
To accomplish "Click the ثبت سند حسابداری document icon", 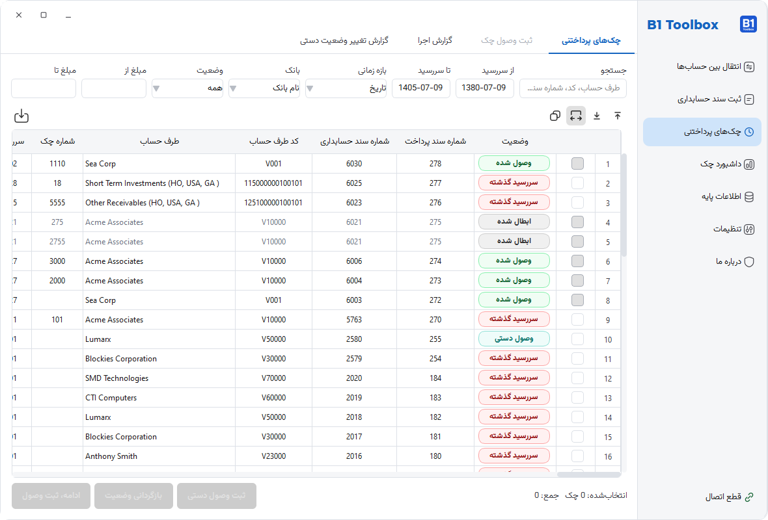I will click(x=749, y=99).
